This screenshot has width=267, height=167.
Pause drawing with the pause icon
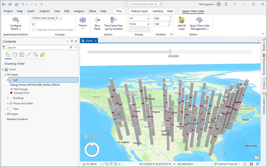point(251,164)
